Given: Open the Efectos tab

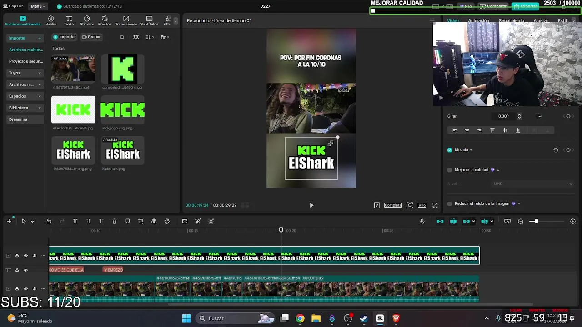Looking at the screenshot, I should (x=105, y=20).
